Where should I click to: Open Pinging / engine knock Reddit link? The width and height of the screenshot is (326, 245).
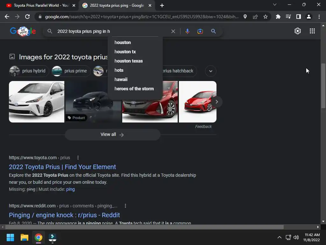point(64,215)
